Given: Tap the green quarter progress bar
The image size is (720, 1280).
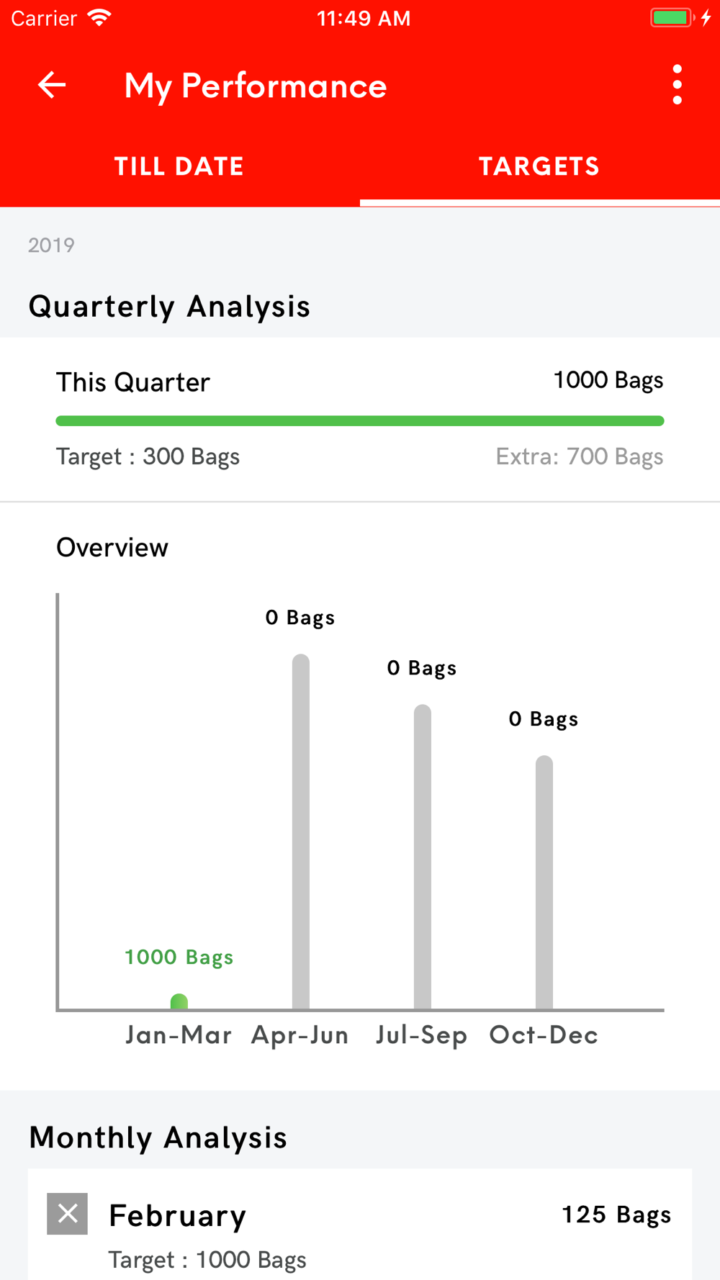Looking at the screenshot, I should click(x=360, y=420).
